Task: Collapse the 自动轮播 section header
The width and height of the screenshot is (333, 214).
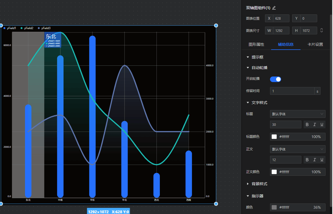Action: [x=259, y=68]
